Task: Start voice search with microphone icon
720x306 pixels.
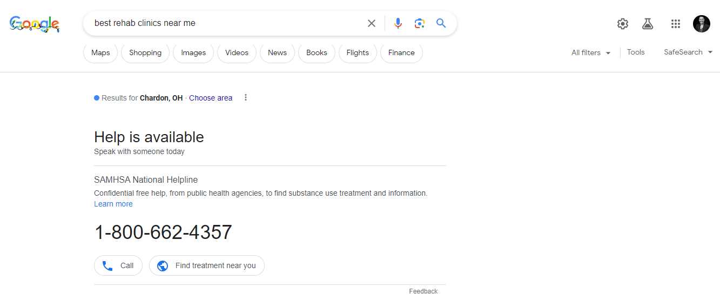Action: (x=398, y=23)
